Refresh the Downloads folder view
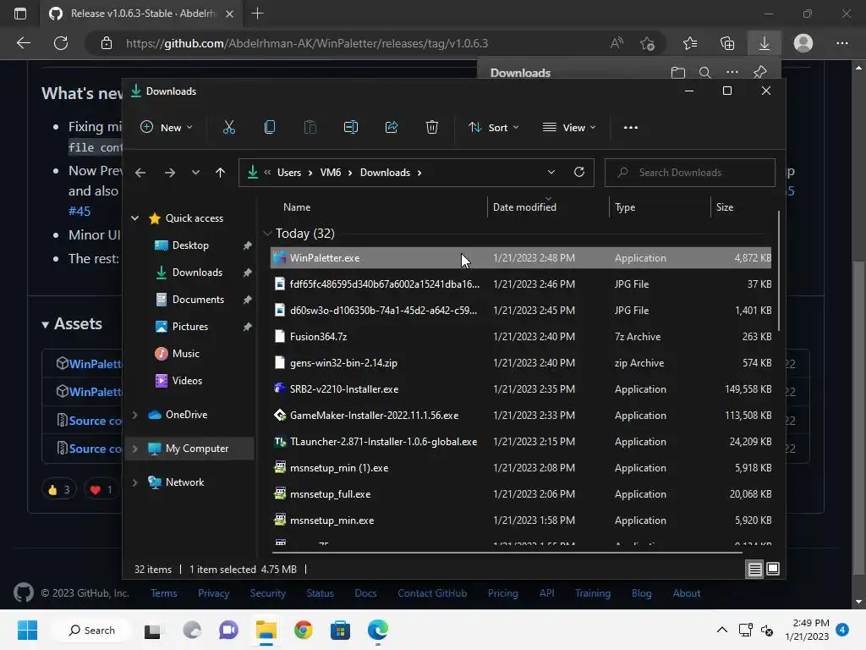This screenshot has height=650, width=866. (578, 172)
